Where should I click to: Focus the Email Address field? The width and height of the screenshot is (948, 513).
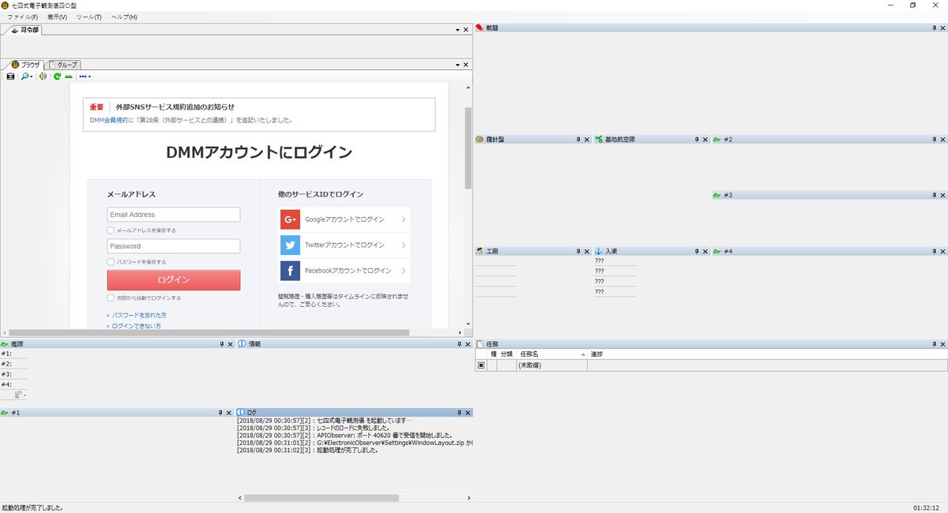(x=174, y=215)
